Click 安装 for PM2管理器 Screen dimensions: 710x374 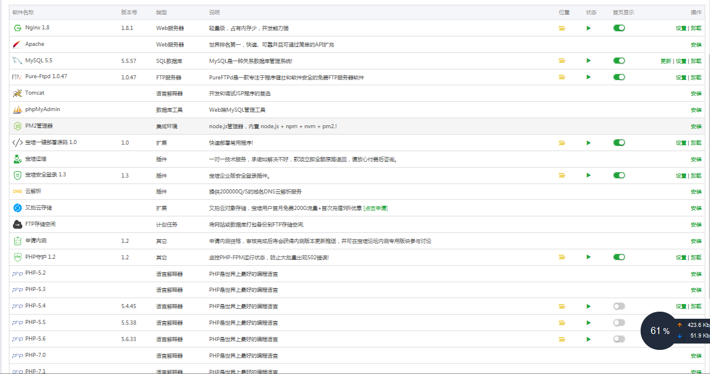coord(696,126)
